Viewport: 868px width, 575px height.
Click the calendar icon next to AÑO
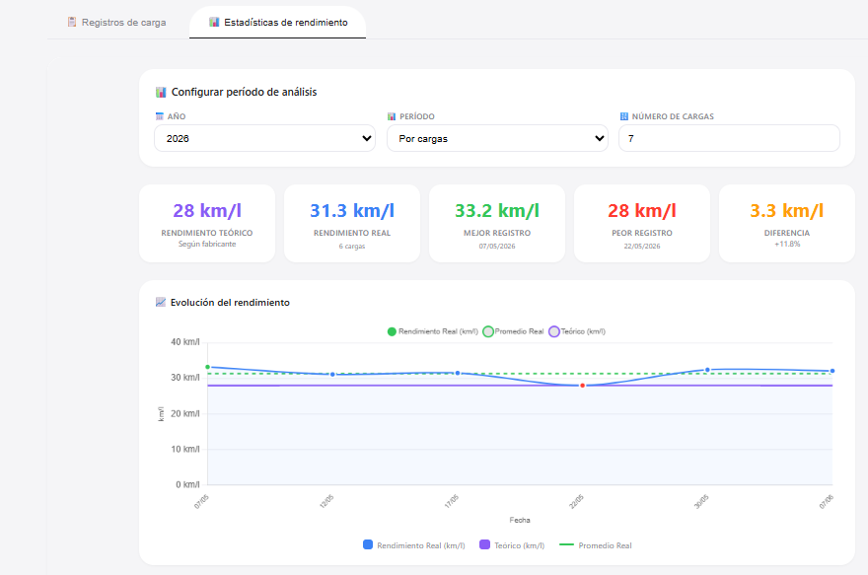(160, 116)
